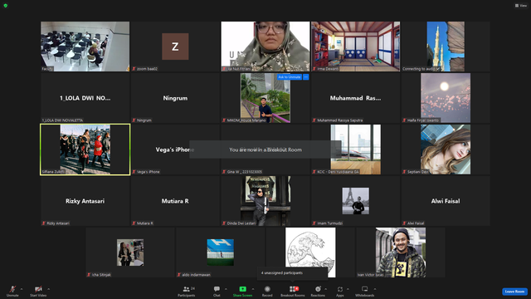Open video options arrow beside Start Video
This screenshot has width=531, height=299.
[x=49, y=289]
